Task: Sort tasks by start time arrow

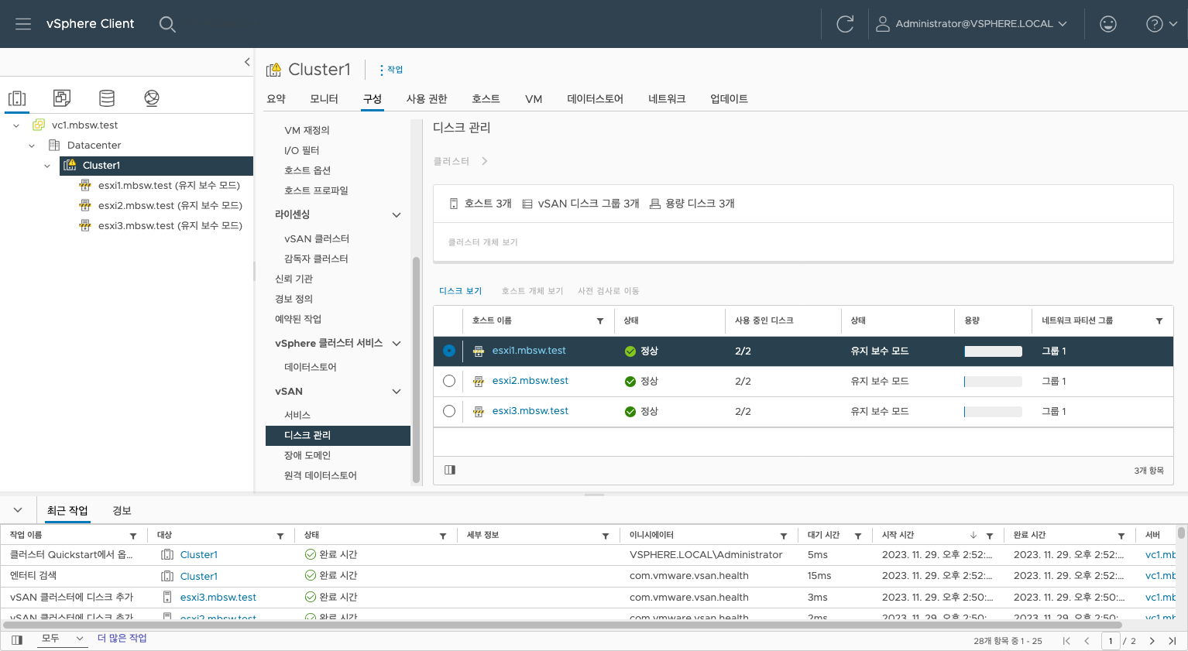Action: 973,536
